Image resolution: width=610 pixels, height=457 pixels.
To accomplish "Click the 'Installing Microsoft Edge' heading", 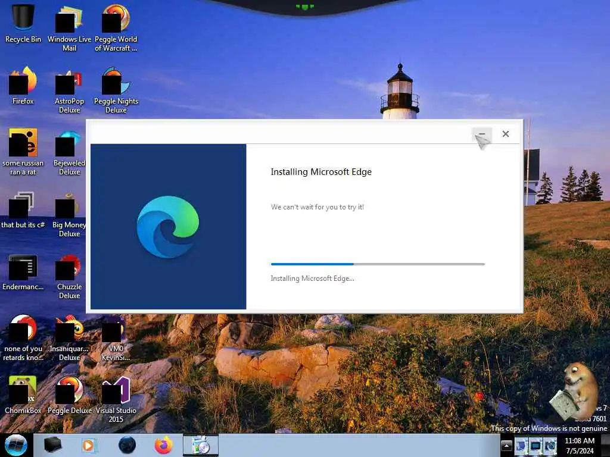I will click(x=321, y=172).
